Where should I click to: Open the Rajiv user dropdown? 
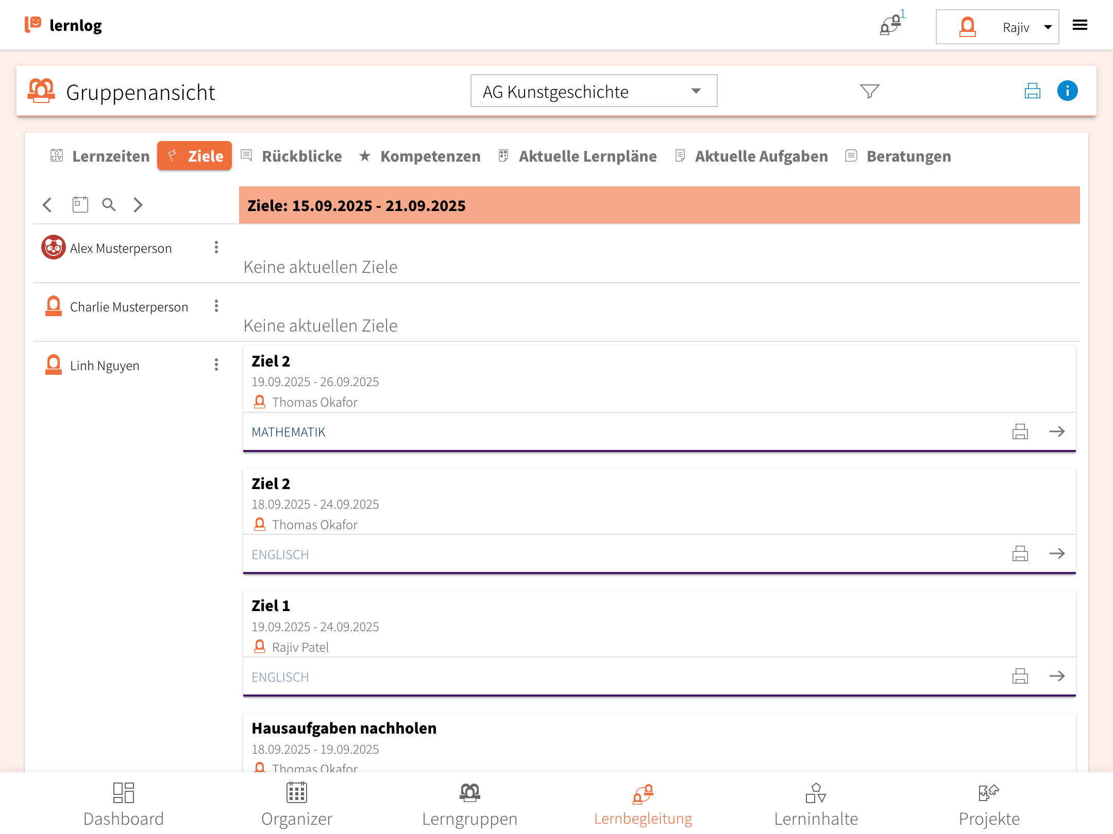pyautogui.click(x=997, y=27)
